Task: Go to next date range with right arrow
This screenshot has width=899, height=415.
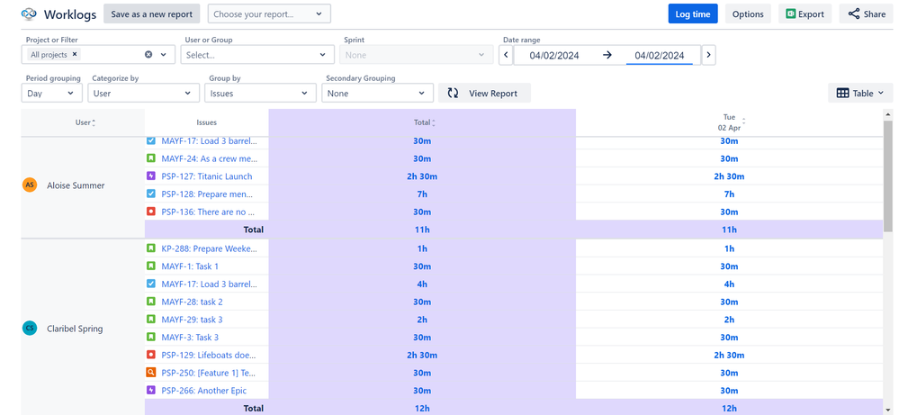Action: (708, 55)
